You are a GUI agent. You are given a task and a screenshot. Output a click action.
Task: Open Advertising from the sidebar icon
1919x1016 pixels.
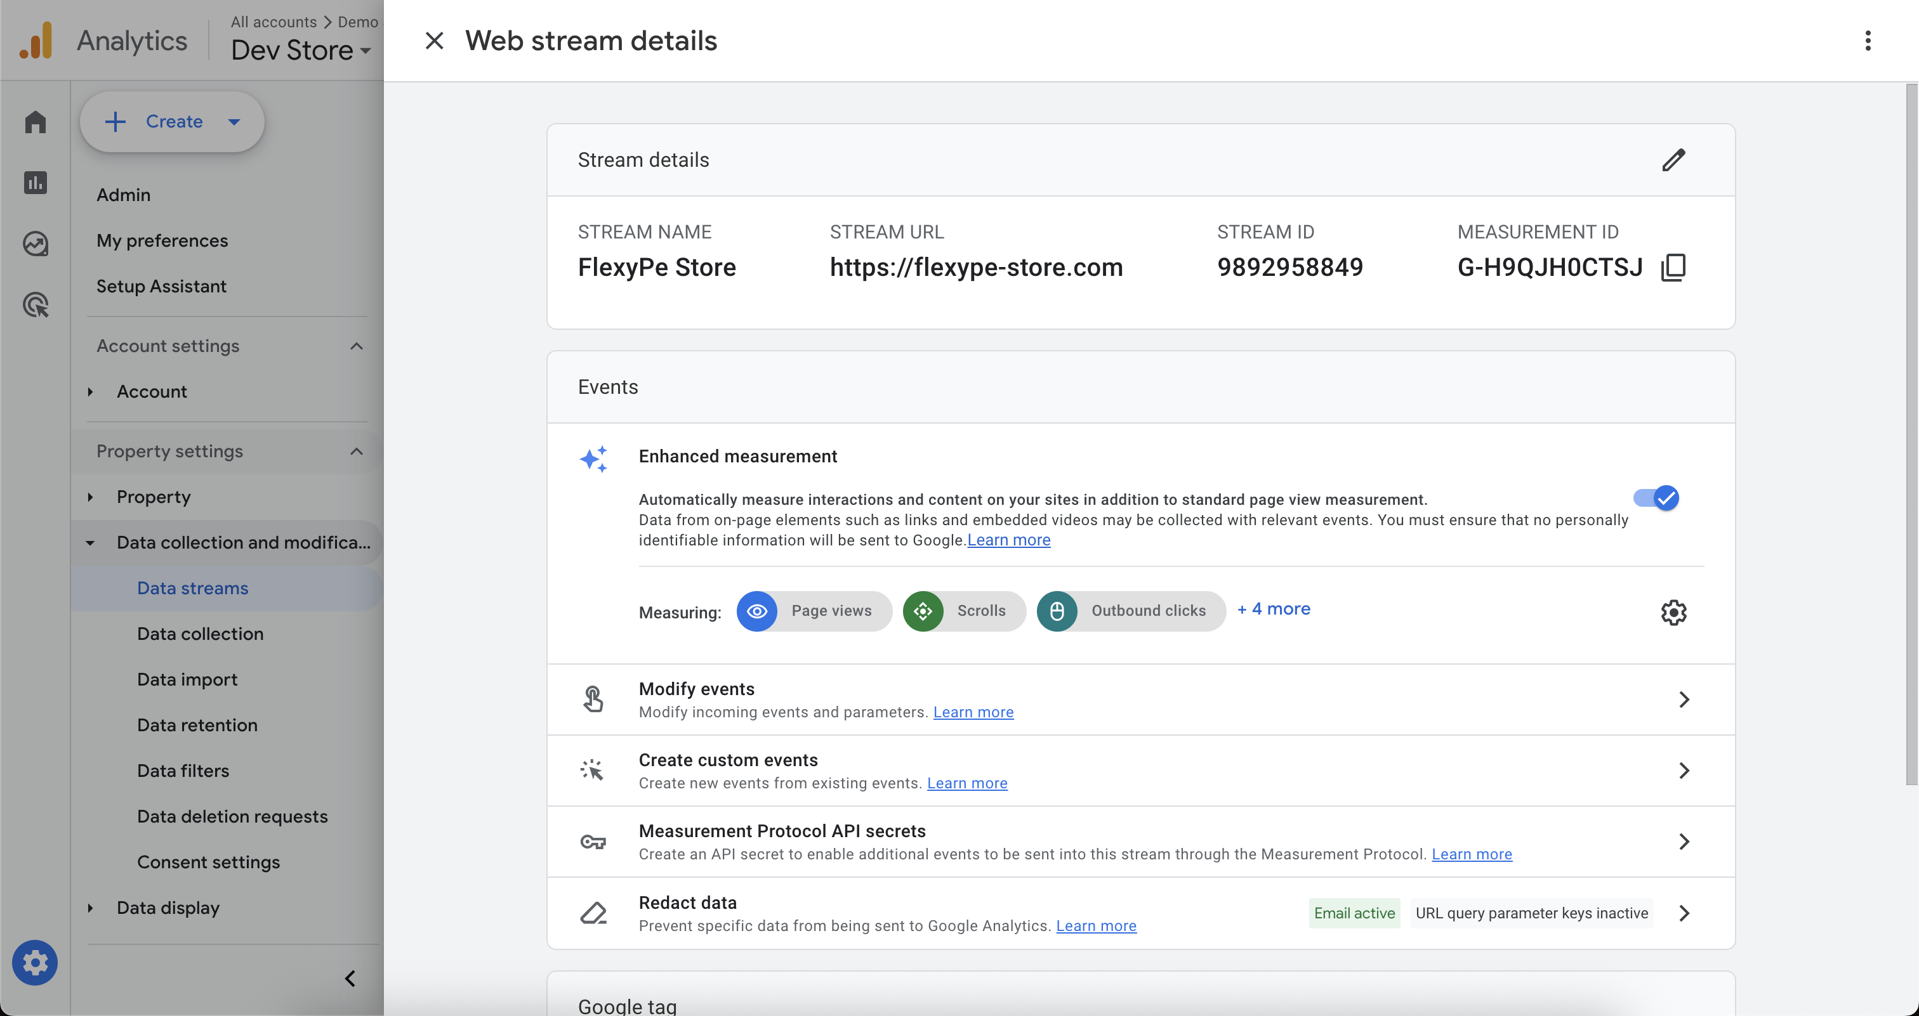coord(35,304)
